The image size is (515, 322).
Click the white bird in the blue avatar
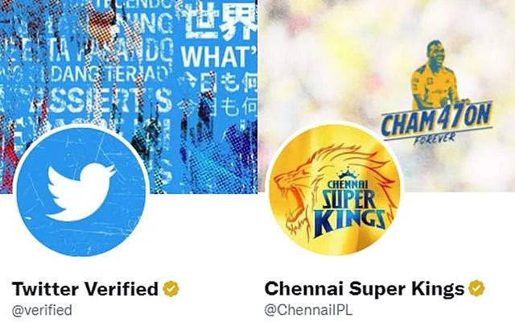(80, 192)
